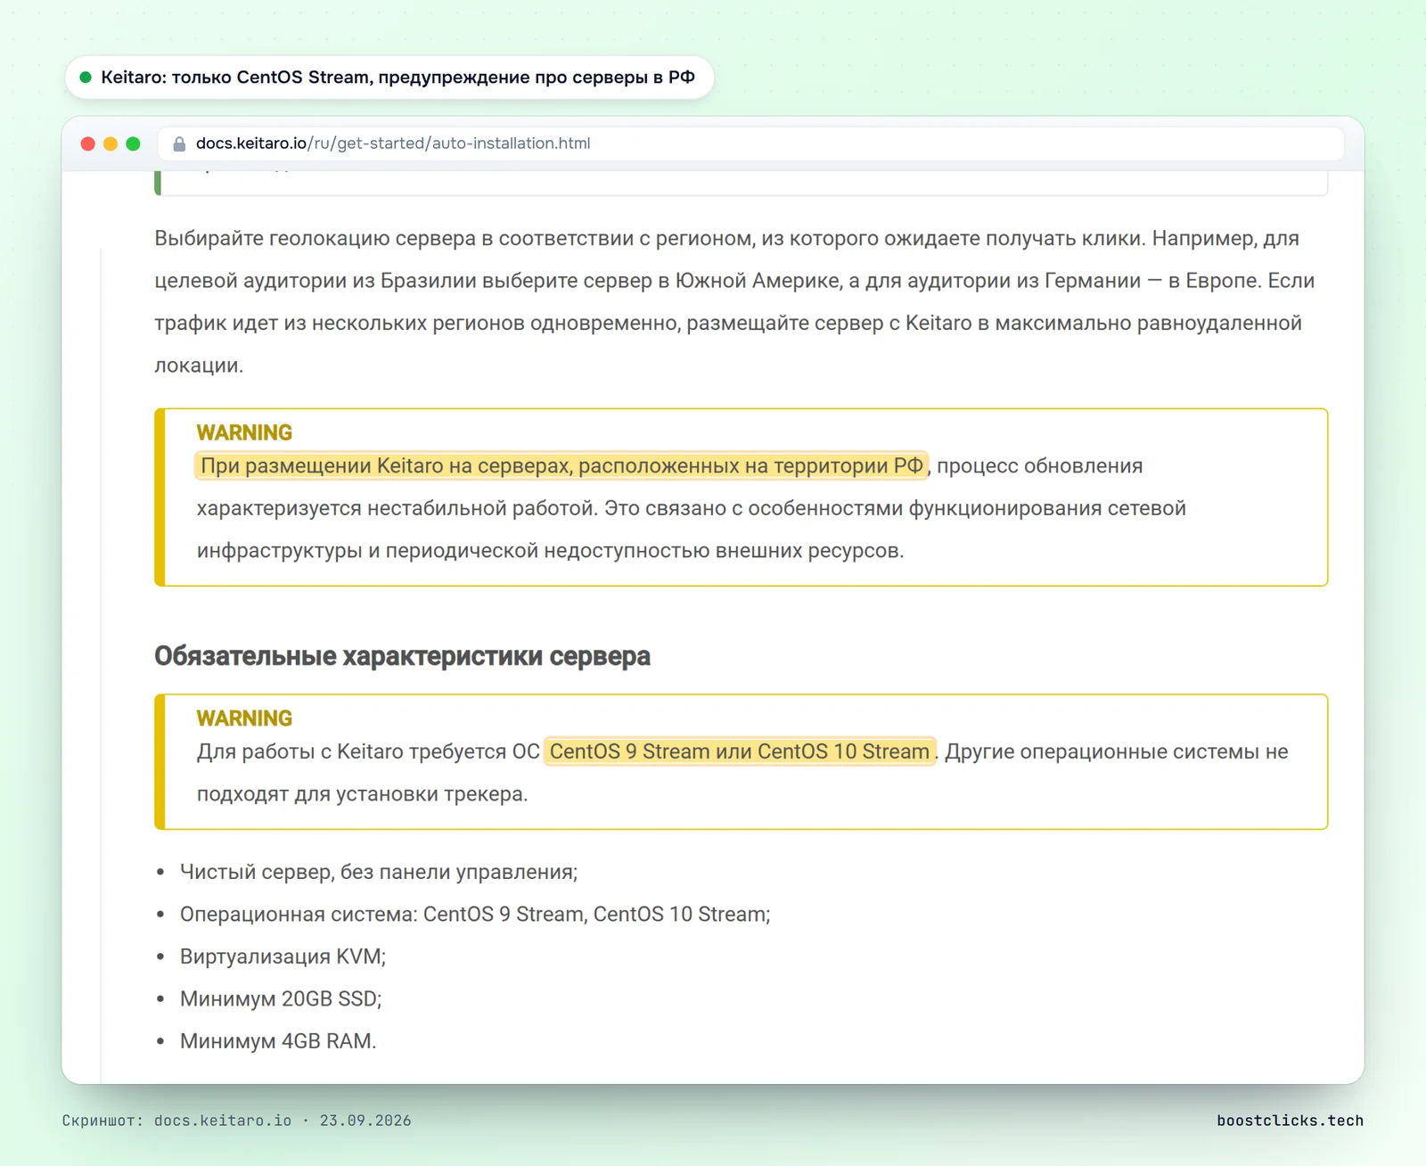Image resolution: width=1426 pixels, height=1166 pixels.
Task: Focus the address bar showing docs.keitaro.io URL
Action: pos(750,144)
